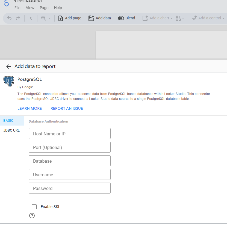
Task: Focus the Database field
Action: [70, 161]
